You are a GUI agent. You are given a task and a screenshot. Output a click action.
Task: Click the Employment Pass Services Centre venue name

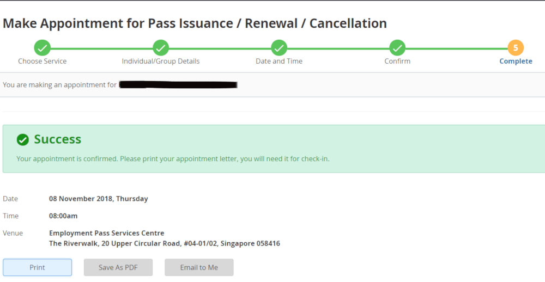point(106,233)
